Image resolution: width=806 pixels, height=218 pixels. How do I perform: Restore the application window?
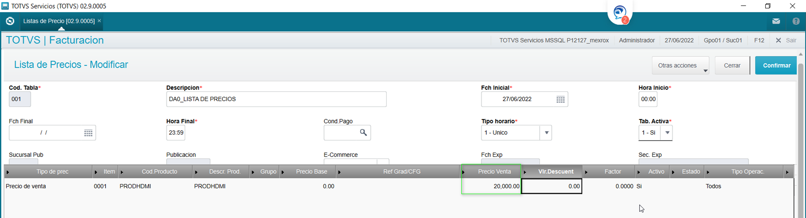point(768,6)
